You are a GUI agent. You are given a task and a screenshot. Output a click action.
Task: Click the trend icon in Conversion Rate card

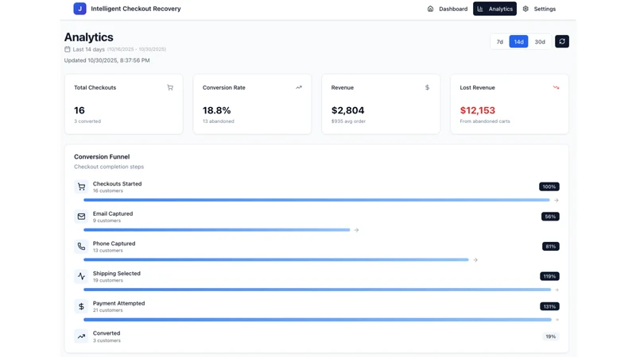[299, 87]
